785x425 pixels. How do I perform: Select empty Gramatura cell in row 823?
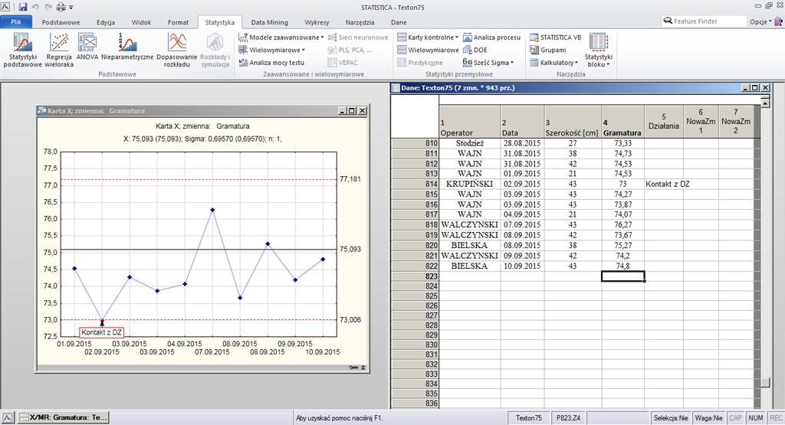622,276
